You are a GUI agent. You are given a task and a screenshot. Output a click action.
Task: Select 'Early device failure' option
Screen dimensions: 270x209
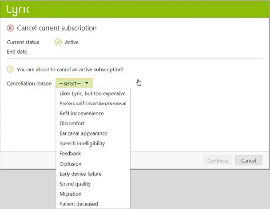(93, 174)
